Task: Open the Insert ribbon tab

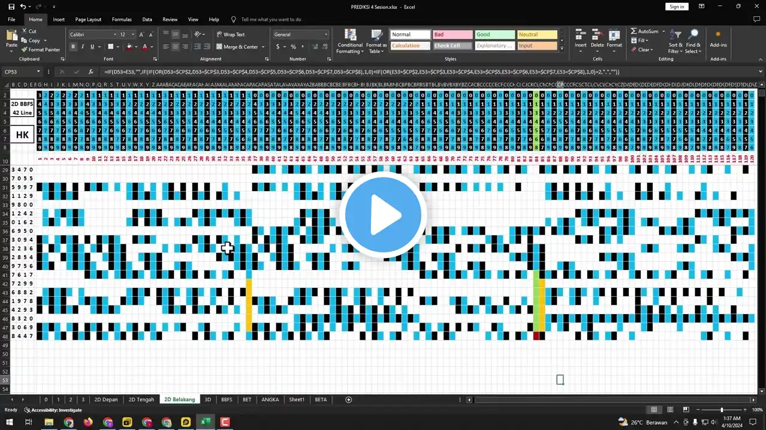Action: [x=59, y=19]
